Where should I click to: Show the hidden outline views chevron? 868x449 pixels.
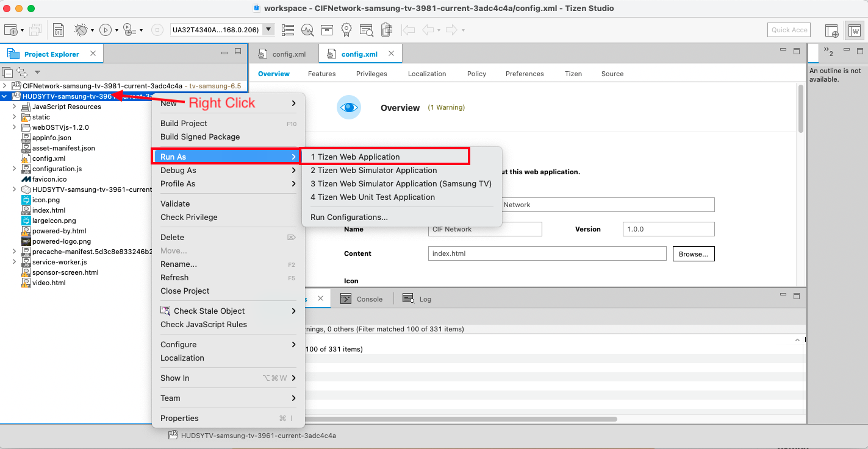click(828, 52)
